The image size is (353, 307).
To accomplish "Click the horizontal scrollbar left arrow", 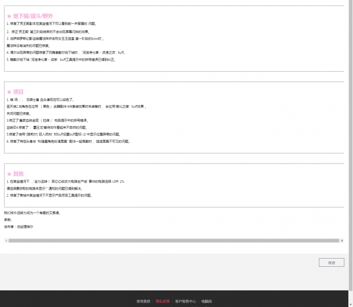I will (x=6, y=241).
